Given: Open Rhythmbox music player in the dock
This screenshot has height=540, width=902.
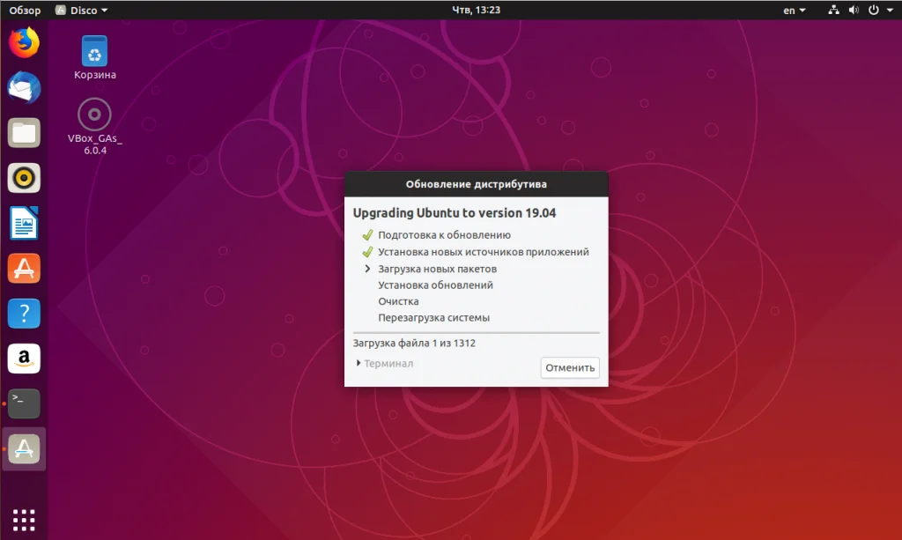Looking at the screenshot, I should (24, 178).
